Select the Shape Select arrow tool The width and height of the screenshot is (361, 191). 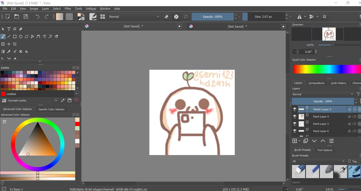(3, 29)
